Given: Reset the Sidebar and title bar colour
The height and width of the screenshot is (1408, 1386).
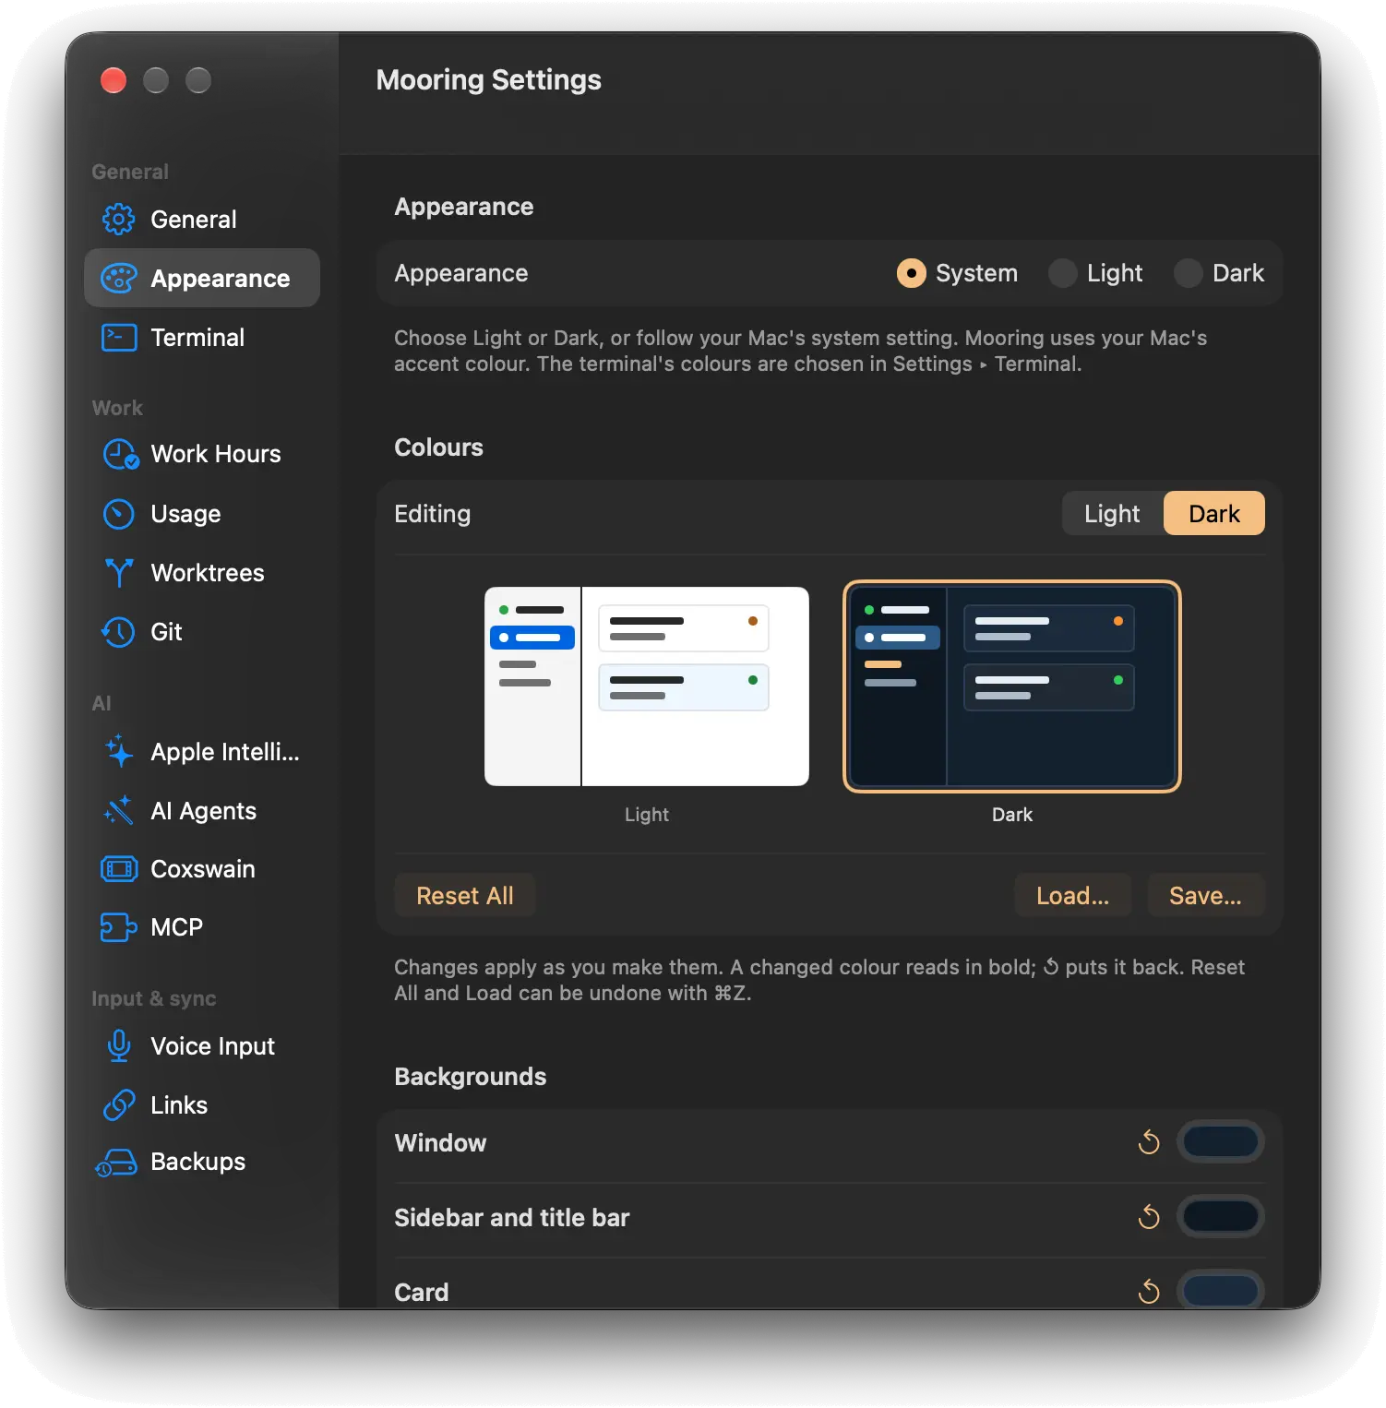Looking at the screenshot, I should (x=1149, y=1217).
